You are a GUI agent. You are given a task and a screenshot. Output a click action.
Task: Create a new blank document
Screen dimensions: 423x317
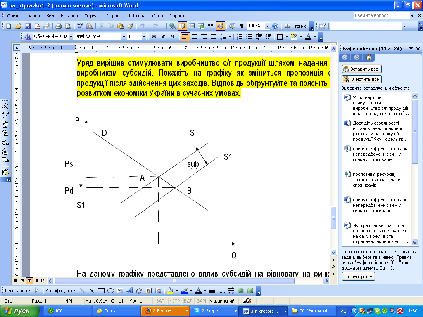(8, 26)
